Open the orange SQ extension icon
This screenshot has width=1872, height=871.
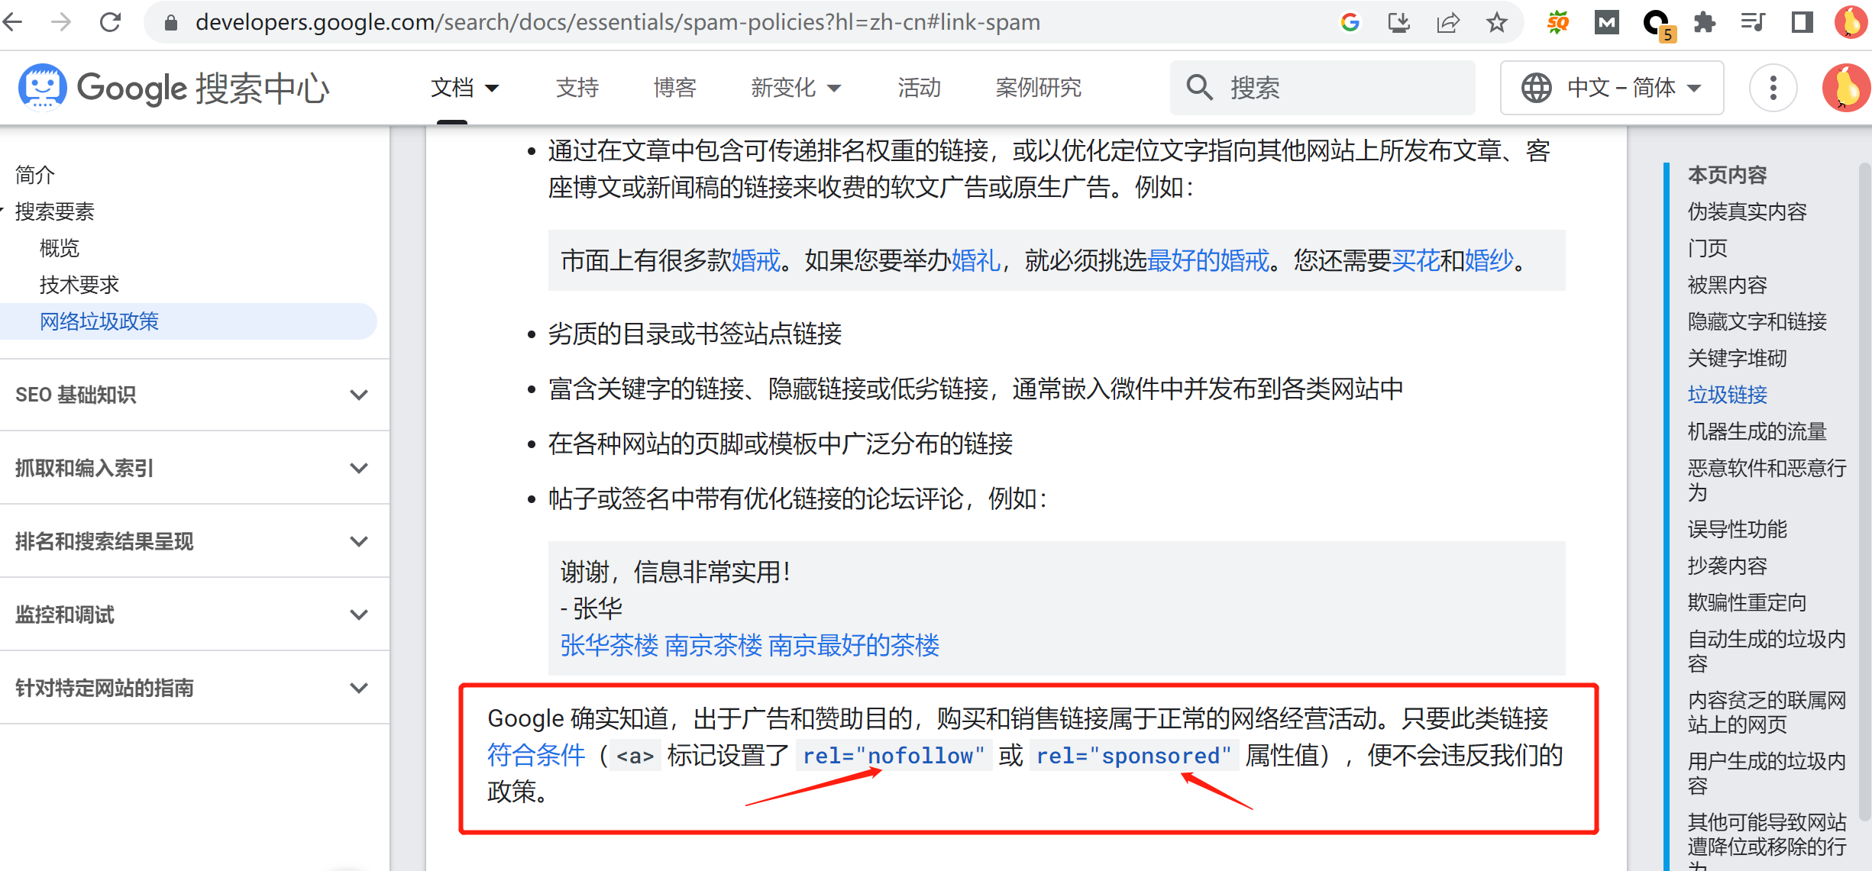(1558, 23)
